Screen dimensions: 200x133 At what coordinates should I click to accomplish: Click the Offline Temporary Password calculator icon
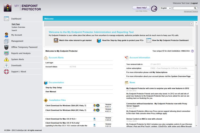6,47
